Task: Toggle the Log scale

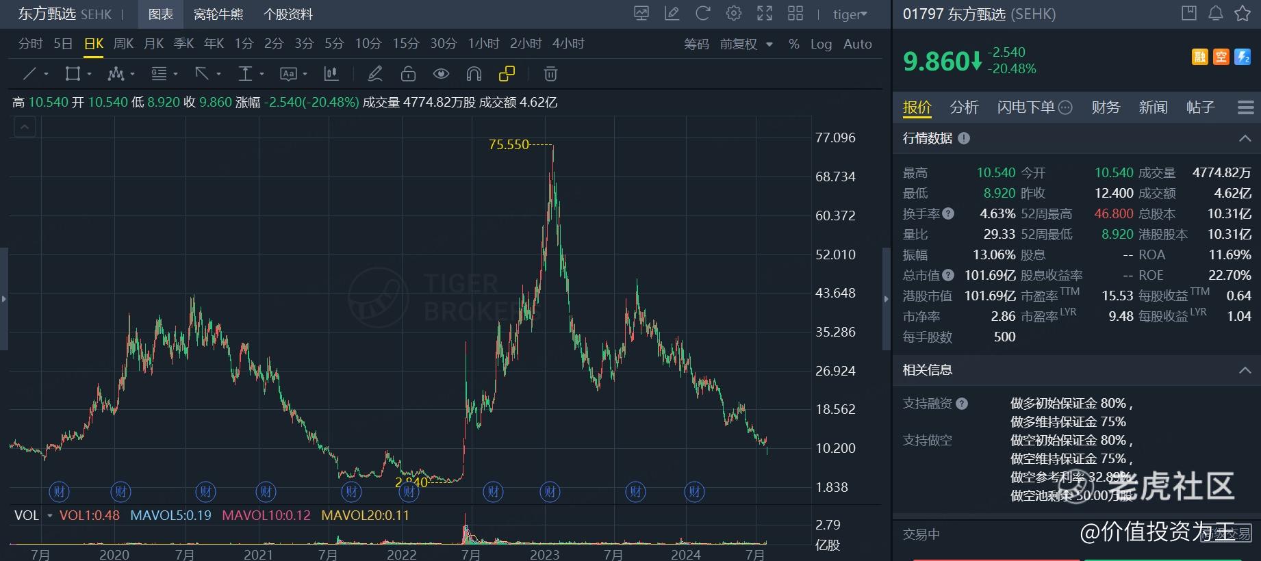Action: (821, 44)
